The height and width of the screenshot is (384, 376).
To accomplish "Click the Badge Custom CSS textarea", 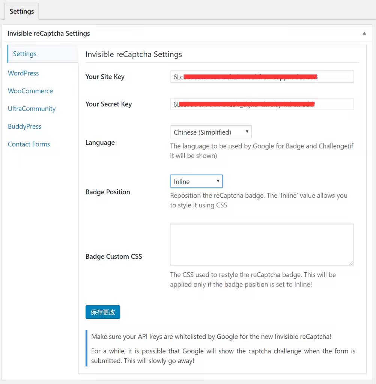I will (262, 244).
